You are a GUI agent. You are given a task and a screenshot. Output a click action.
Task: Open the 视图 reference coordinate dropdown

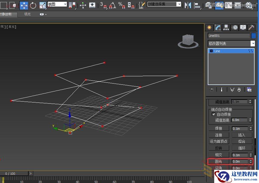point(65,5)
